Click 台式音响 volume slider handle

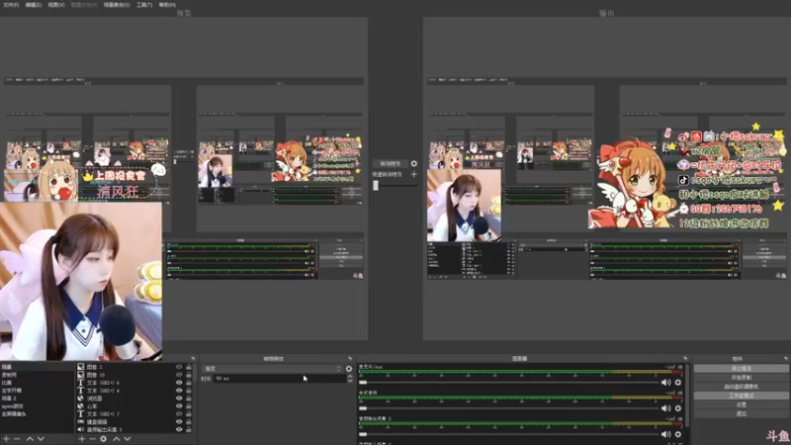point(363,408)
